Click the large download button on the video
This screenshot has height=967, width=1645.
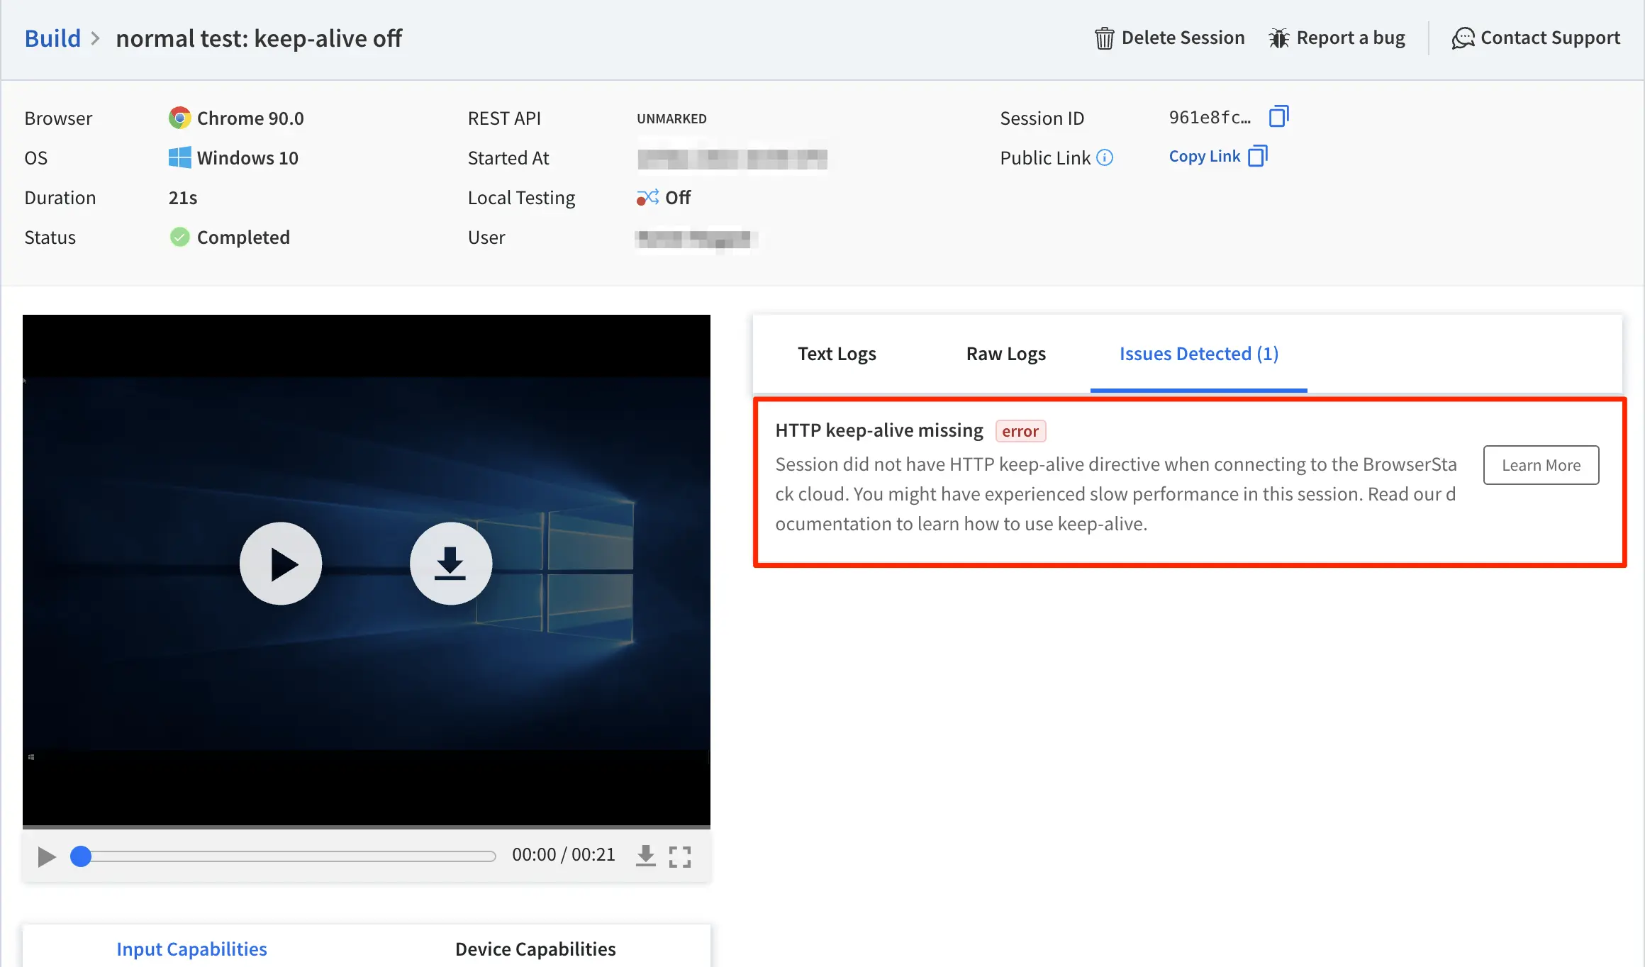point(450,564)
